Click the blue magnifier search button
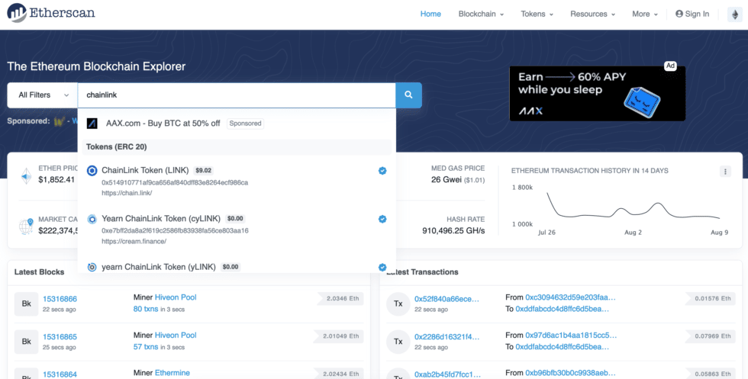748x379 pixels. pos(408,95)
